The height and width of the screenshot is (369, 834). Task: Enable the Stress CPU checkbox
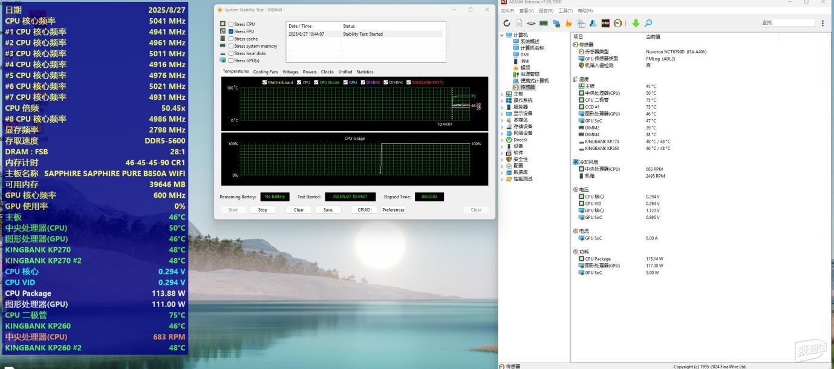click(x=231, y=24)
